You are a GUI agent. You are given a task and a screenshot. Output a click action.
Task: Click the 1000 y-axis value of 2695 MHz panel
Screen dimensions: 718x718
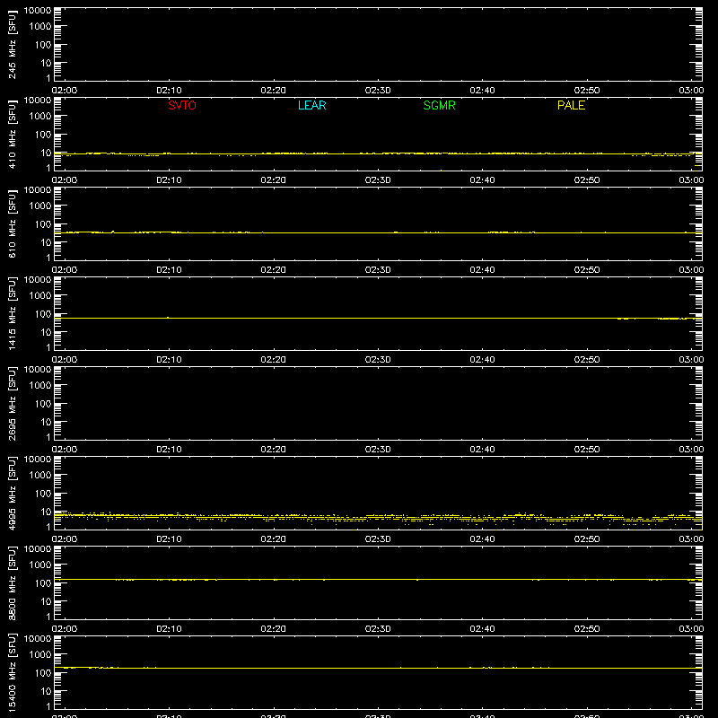[x=39, y=386]
